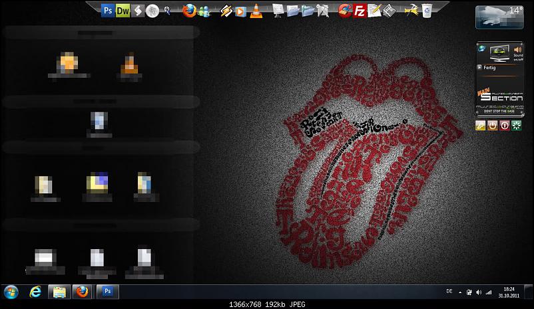
Task: Open the hammer tools icon in the dock
Action: click(x=411, y=11)
